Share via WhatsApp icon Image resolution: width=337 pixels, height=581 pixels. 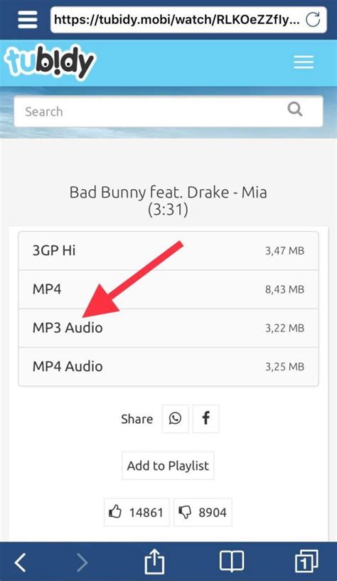click(x=175, y=419)
